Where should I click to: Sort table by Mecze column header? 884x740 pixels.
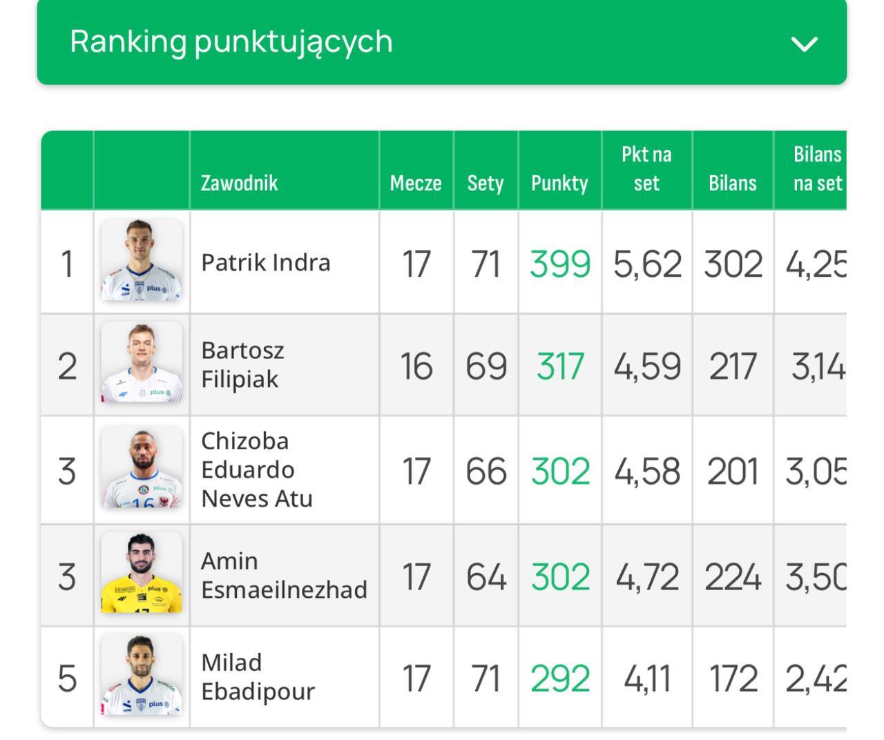416,183
